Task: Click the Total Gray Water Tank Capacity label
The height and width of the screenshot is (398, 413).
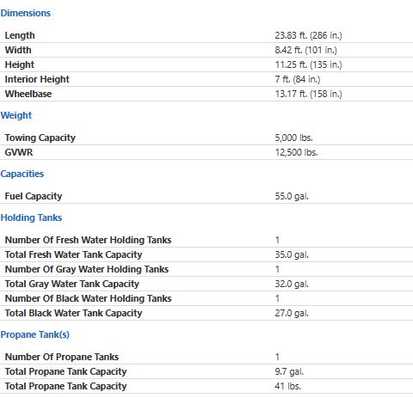Action: [72, 284]
